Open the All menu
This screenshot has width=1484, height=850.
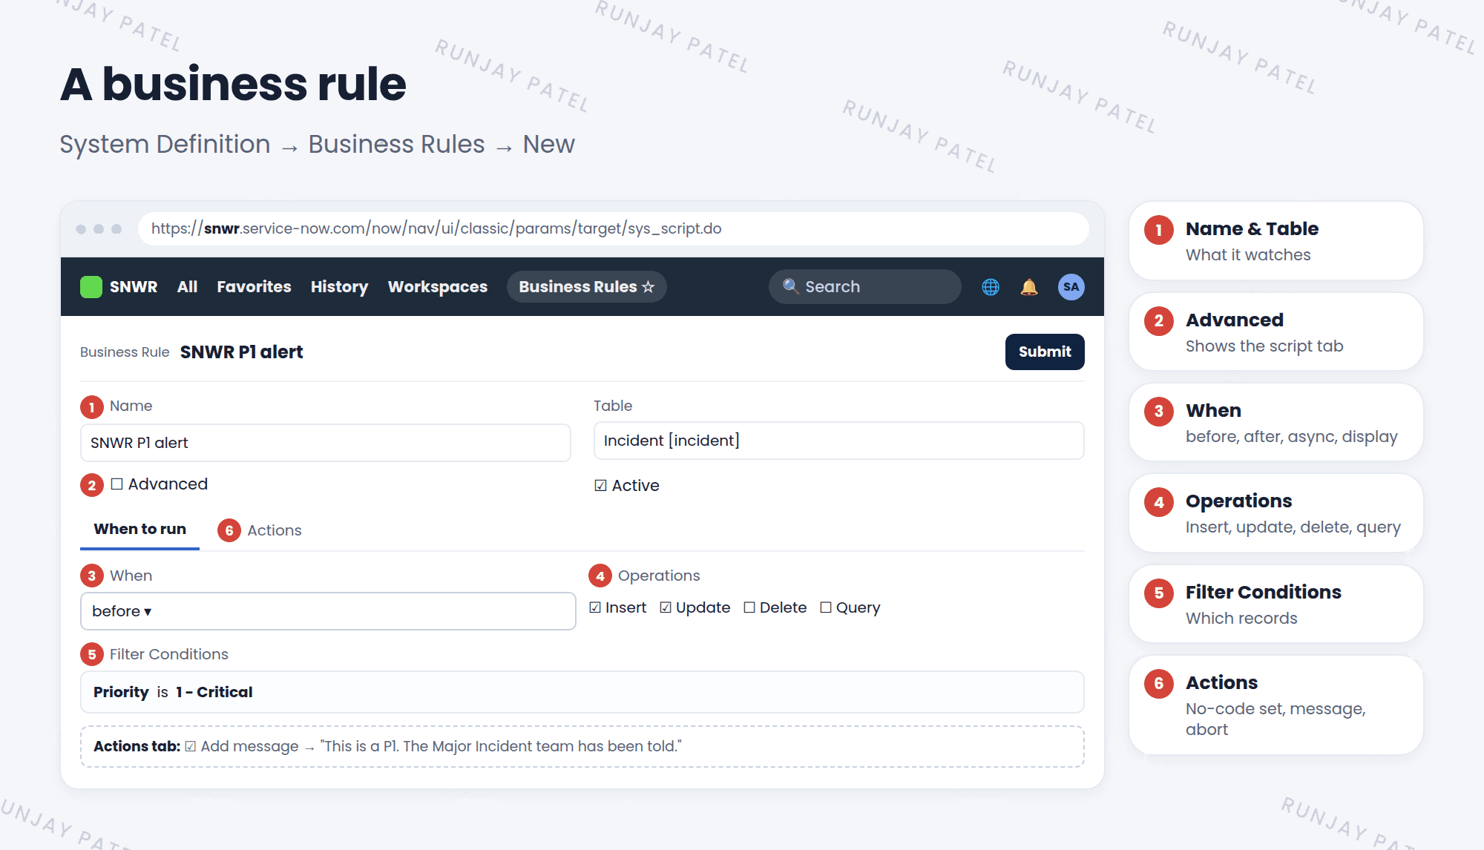click(x=187, y=287)
